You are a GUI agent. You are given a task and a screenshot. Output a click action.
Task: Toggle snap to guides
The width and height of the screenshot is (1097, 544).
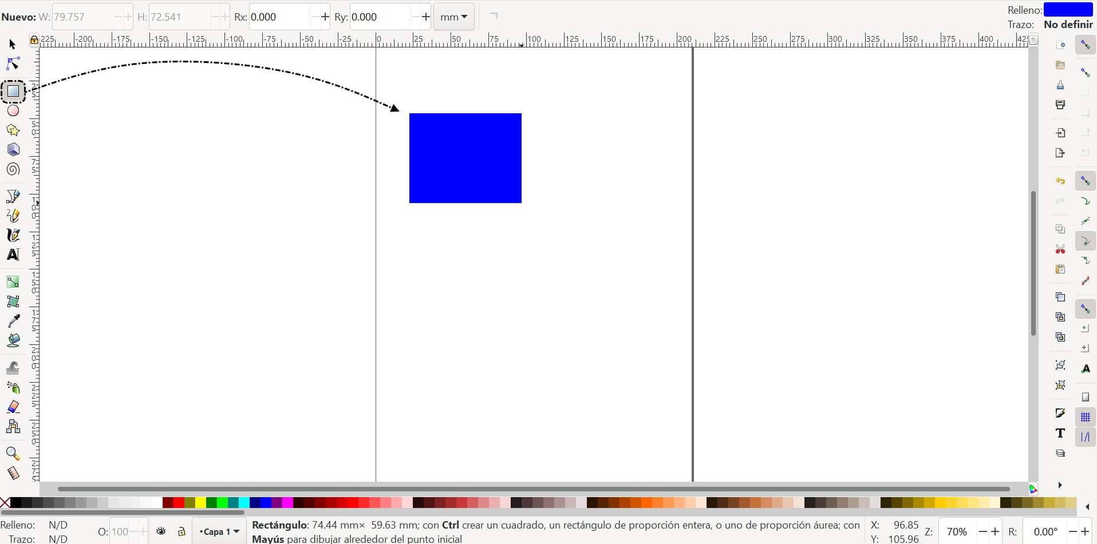1085,437
